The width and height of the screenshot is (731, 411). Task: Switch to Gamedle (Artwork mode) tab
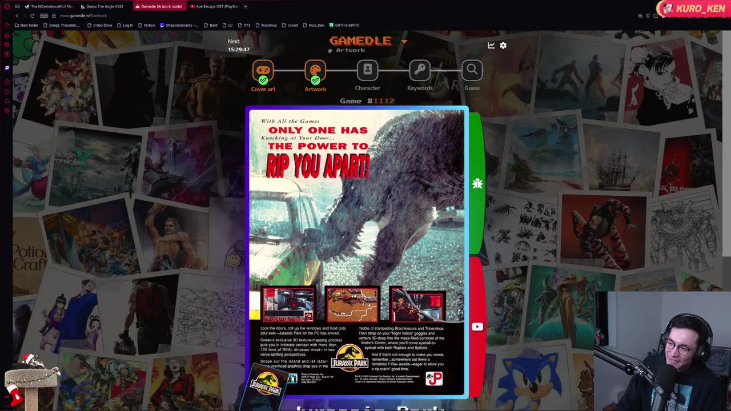[x=160, y=6]
